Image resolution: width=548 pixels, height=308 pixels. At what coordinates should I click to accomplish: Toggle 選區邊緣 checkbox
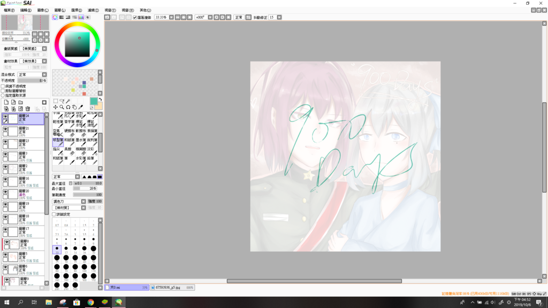coord(135,18)
